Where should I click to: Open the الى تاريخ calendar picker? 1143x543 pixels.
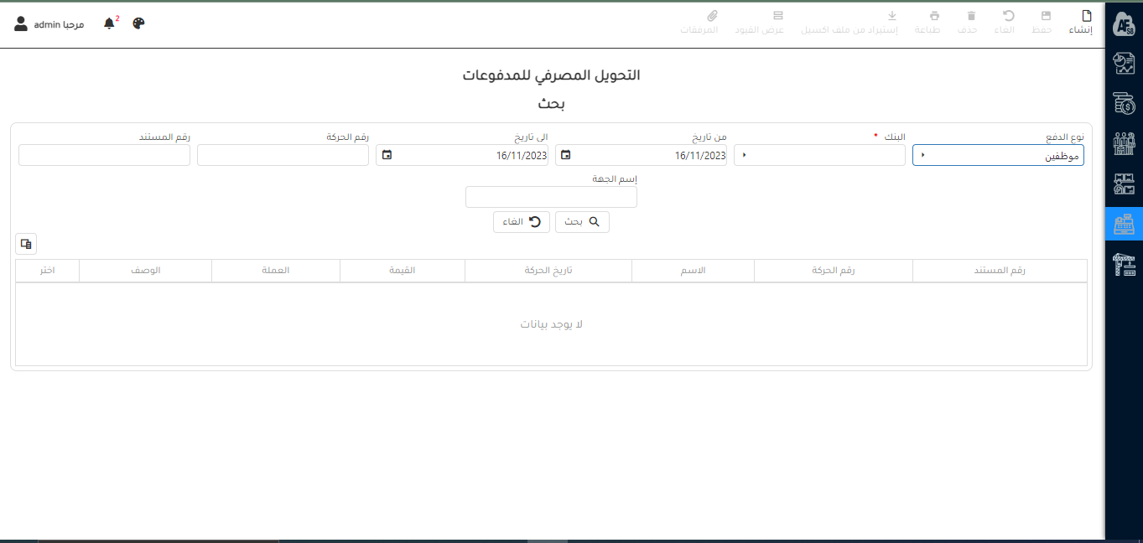click(387, 155)
